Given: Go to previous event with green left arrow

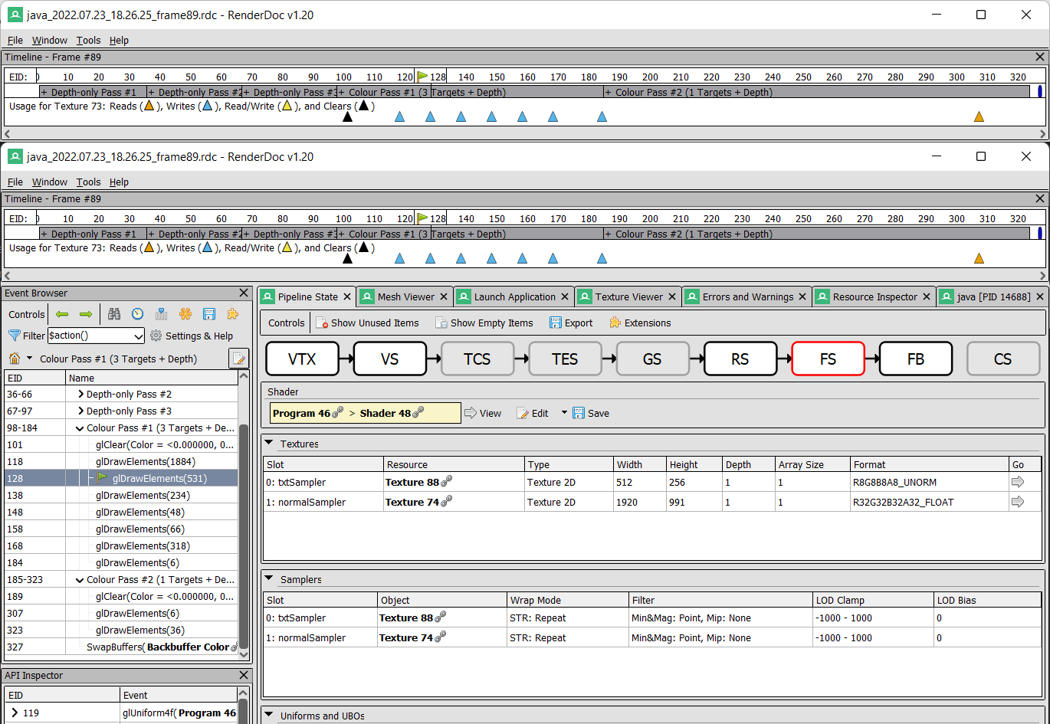Looking at the screenshot, I should pyautogui.click(x=63, y=314).
